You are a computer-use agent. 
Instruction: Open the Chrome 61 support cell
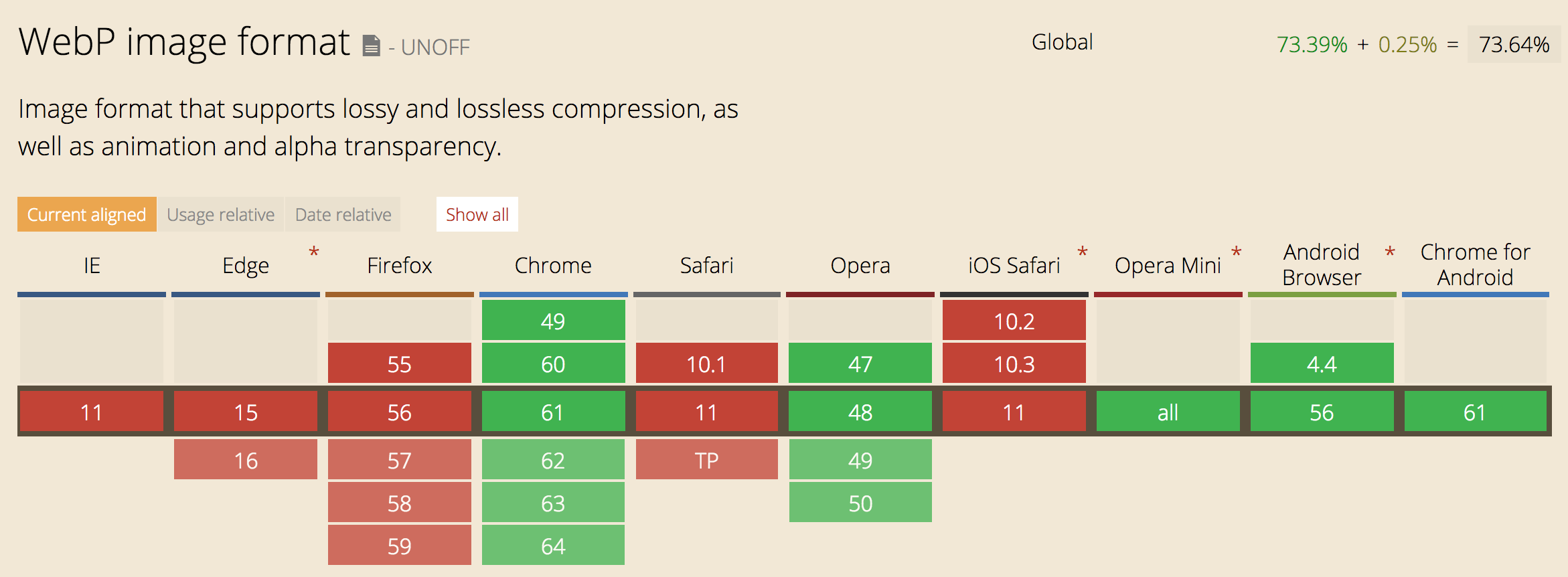[x=553, y=411]
